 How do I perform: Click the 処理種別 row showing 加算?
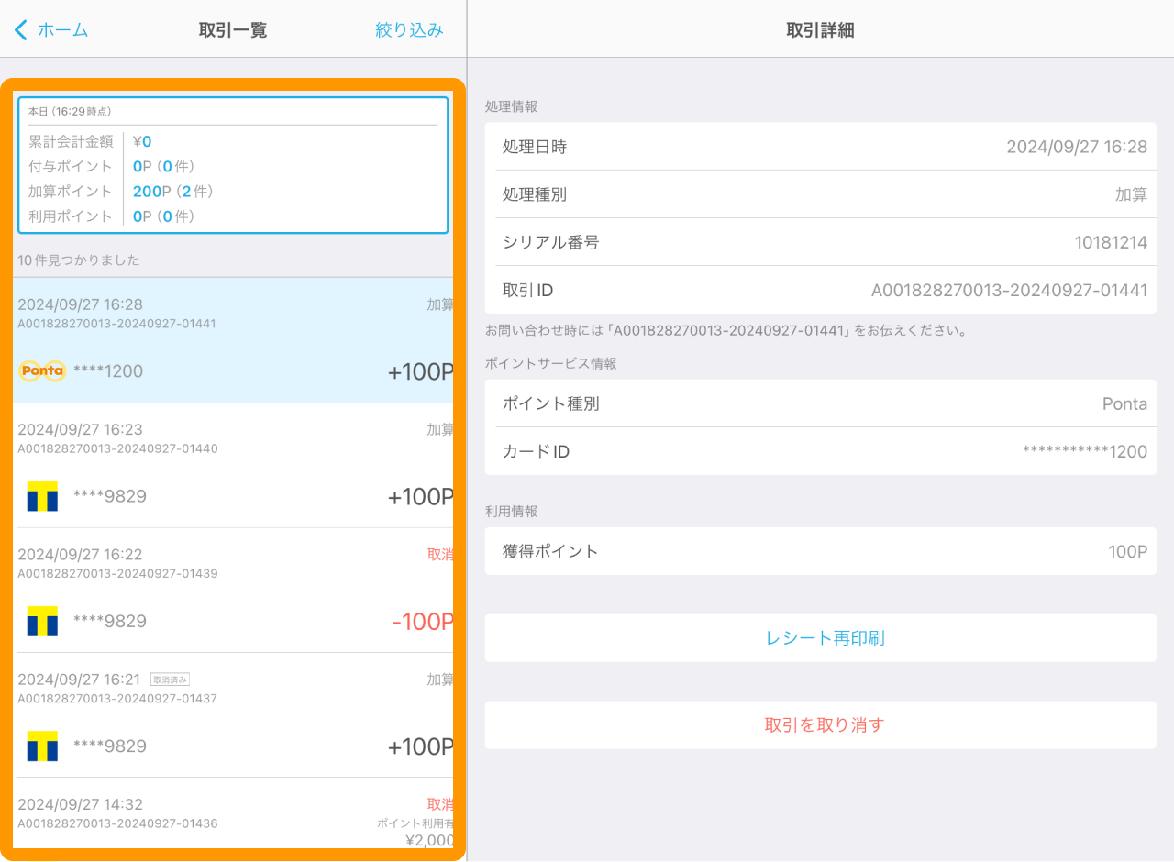[820, 194]
